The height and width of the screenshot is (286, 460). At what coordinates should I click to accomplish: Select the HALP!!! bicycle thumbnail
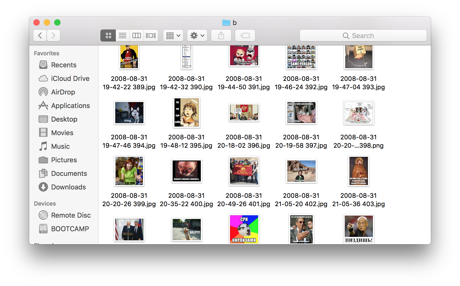(187, 229)
